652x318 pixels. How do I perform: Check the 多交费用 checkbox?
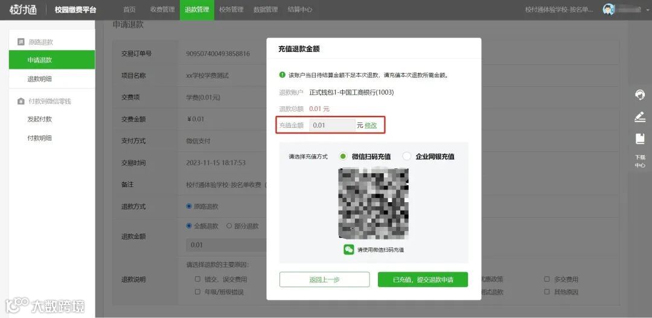pos(547,279)
